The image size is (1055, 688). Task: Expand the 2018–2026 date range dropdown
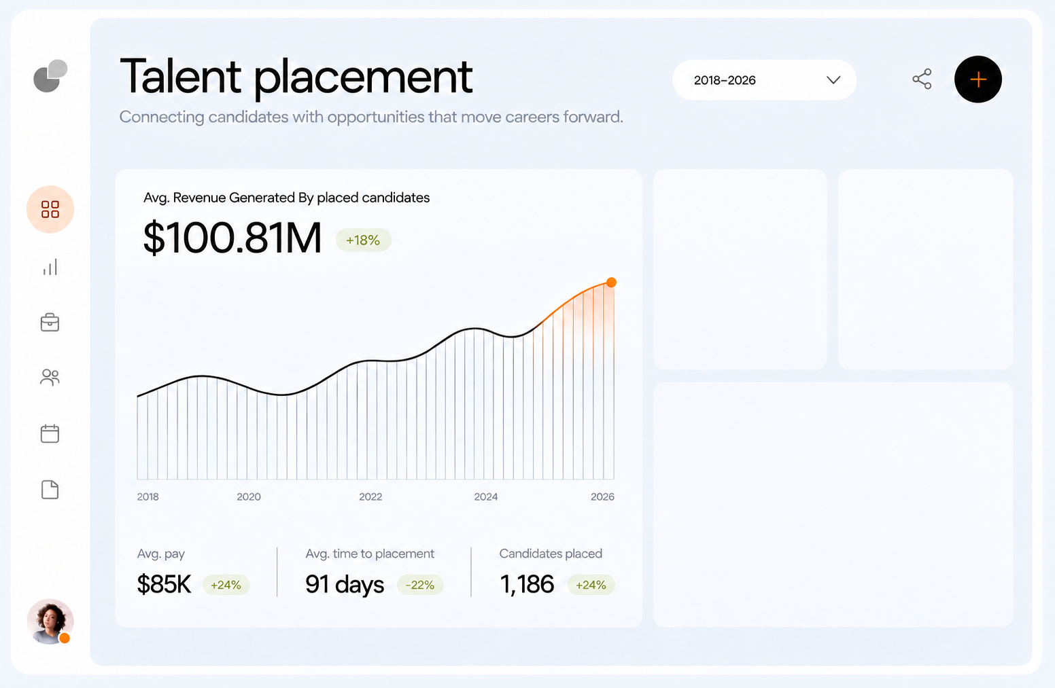pyautogui.click(x=764, y=80)
